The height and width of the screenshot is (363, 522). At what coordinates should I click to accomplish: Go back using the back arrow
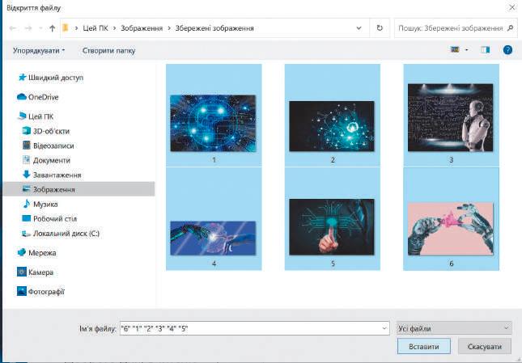[x=13, y=28]
